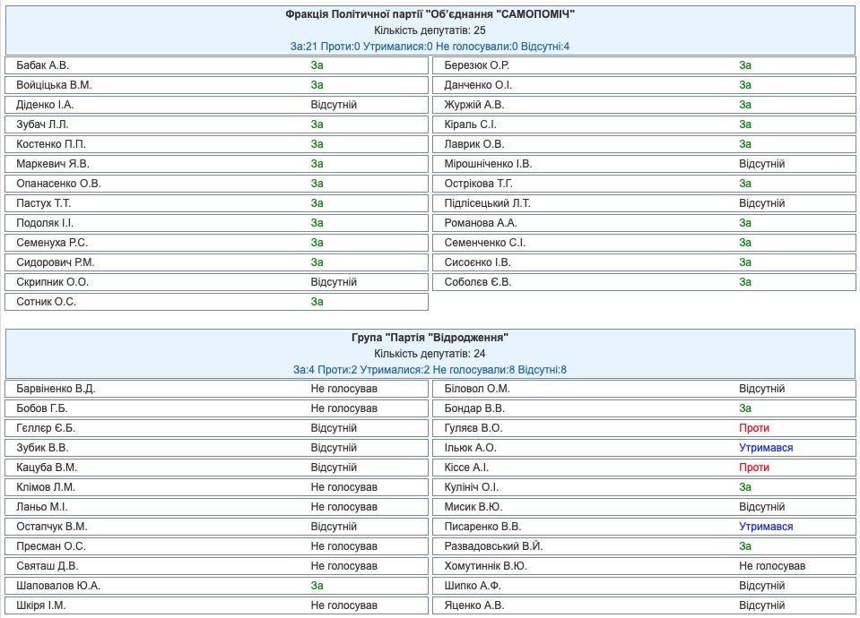Select Яценко А.В. name

(474, 605)
